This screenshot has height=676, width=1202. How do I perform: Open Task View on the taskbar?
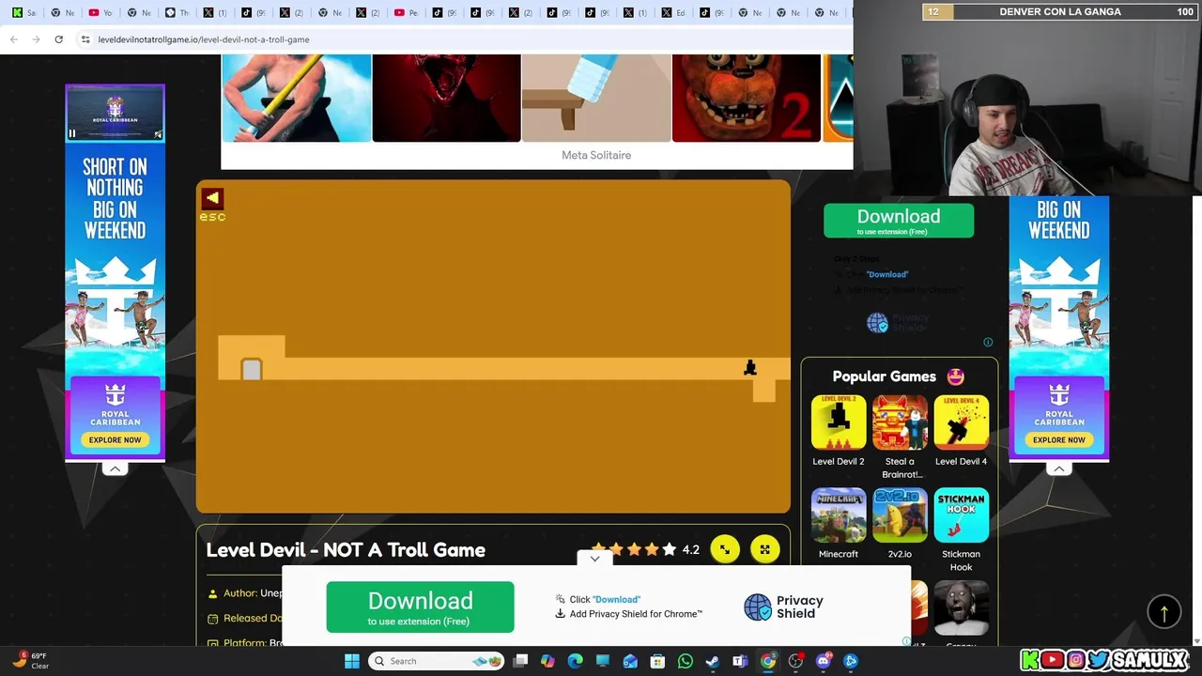pyautogui.click(x=521, y=661)
